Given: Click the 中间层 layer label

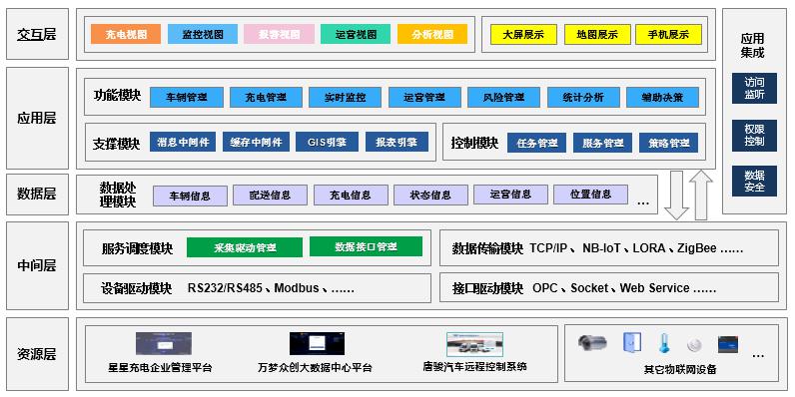Looking at the screenshot, I should pos(37,265).
